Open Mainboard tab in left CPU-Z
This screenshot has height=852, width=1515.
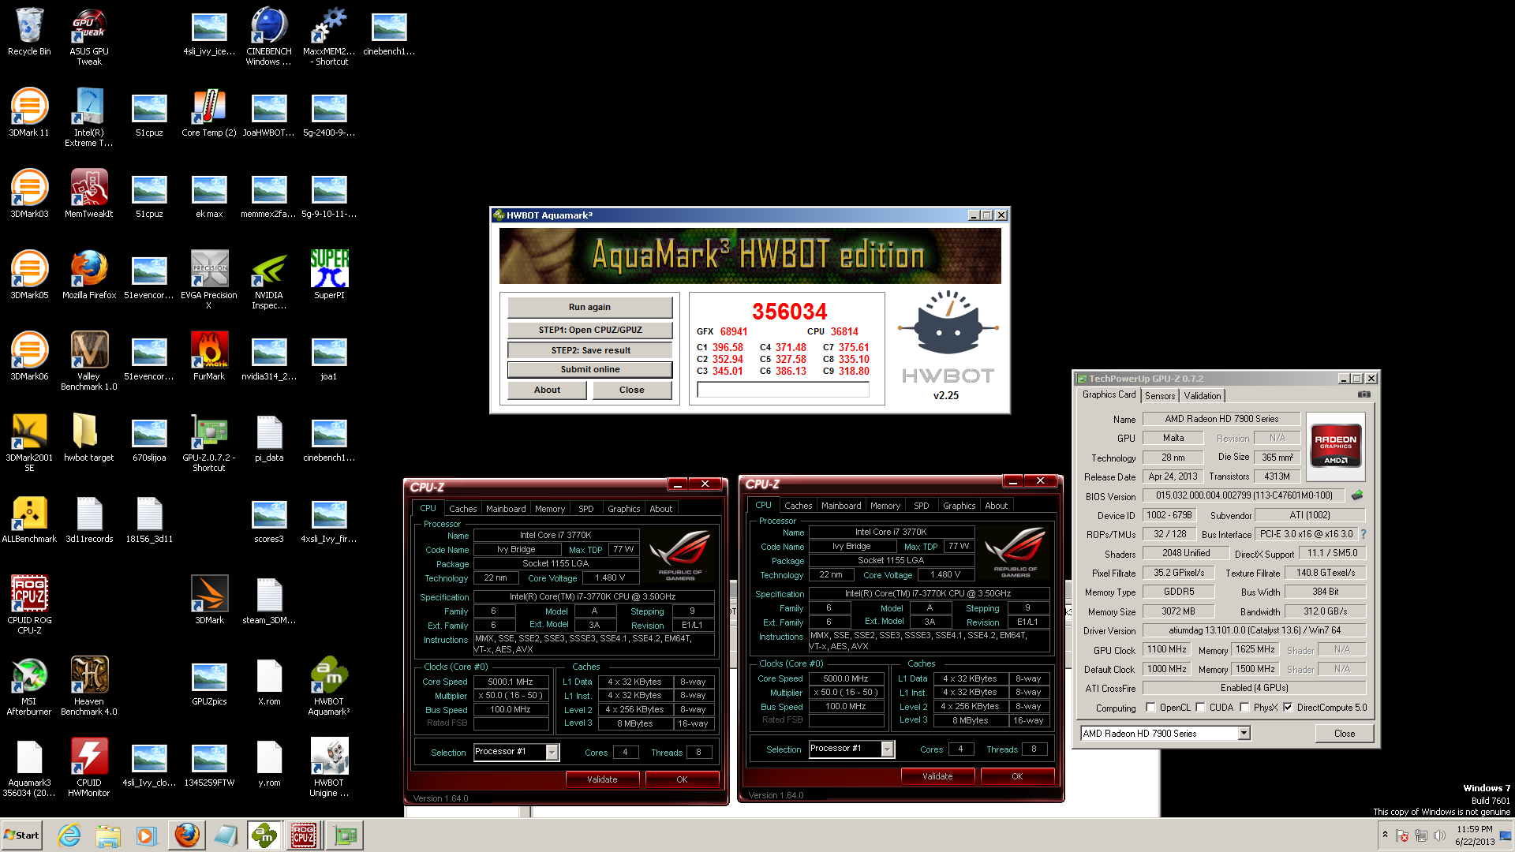(506, 509)
